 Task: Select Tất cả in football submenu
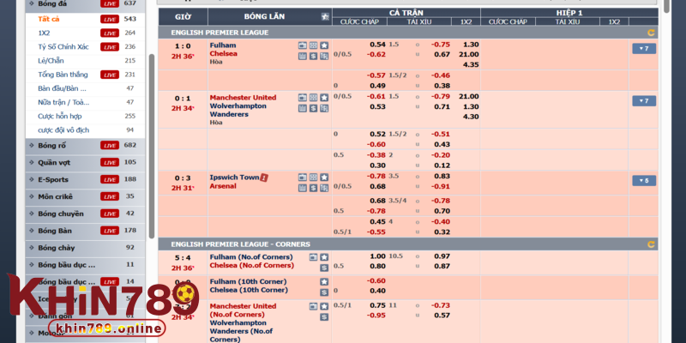pos(49,19)
